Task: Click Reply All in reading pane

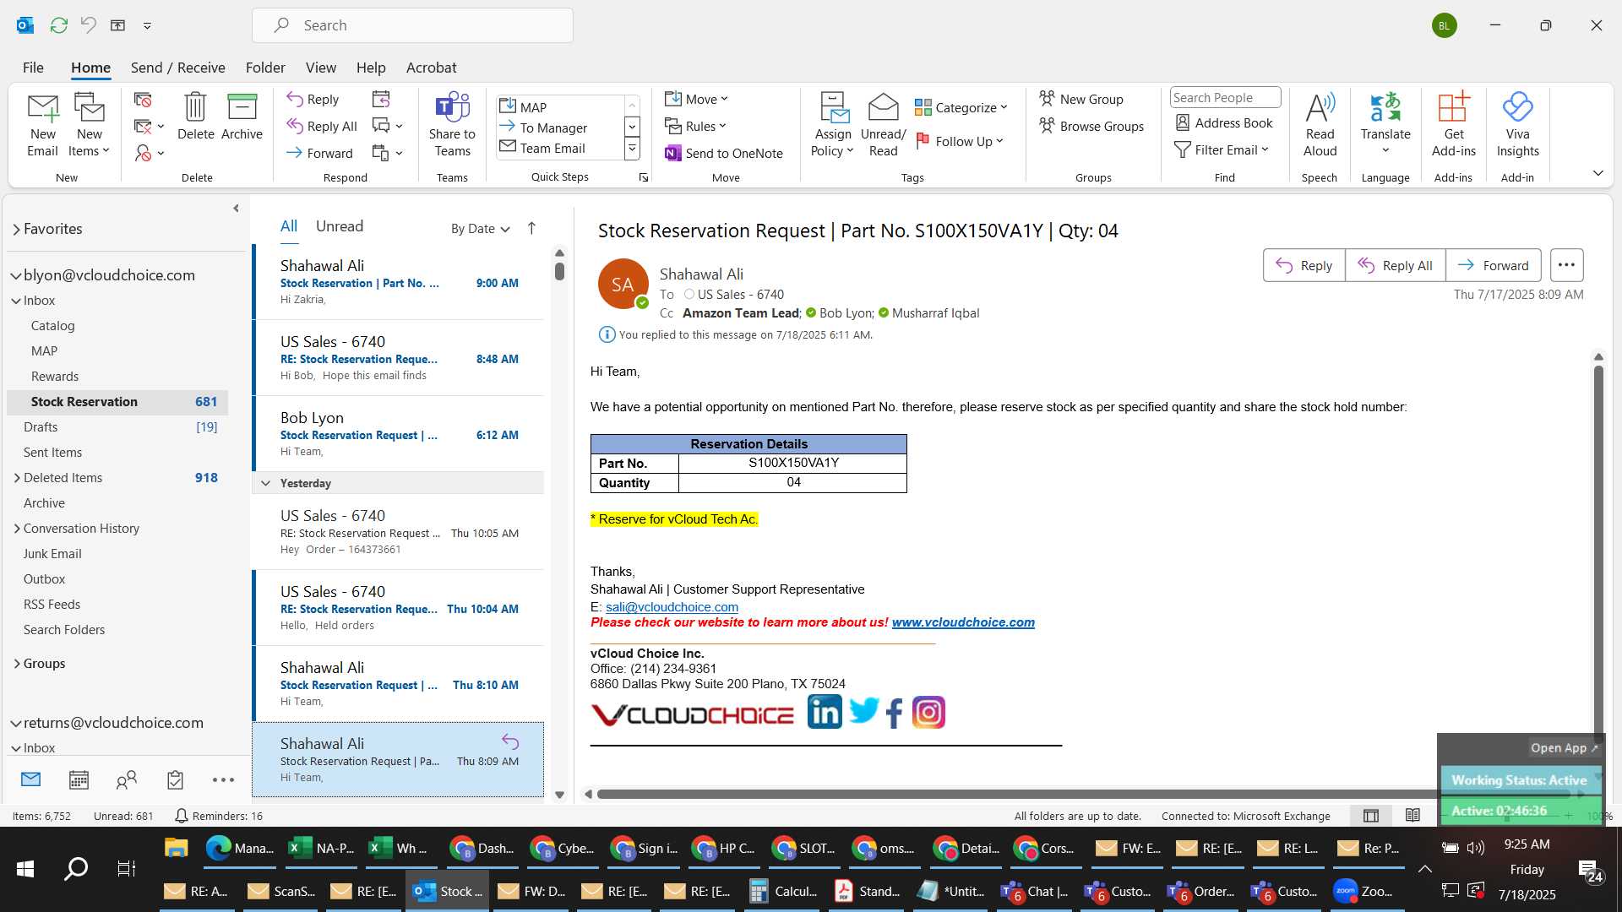Action: (x=1396, y=265)
